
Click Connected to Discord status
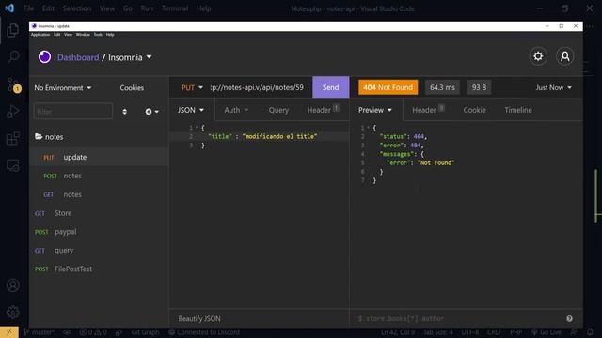(204, 332)
